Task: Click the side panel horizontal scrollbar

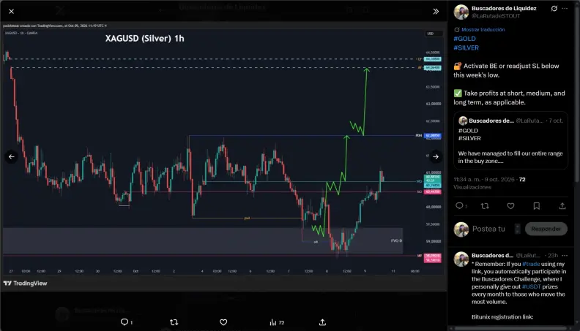Action: click(510, 328)
